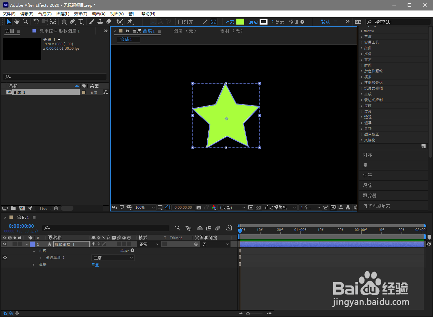Open the 无 parent link dropdown

click(215, 244)
